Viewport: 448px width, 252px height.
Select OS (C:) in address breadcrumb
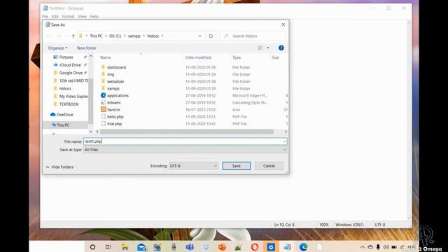tap(115, 36)
